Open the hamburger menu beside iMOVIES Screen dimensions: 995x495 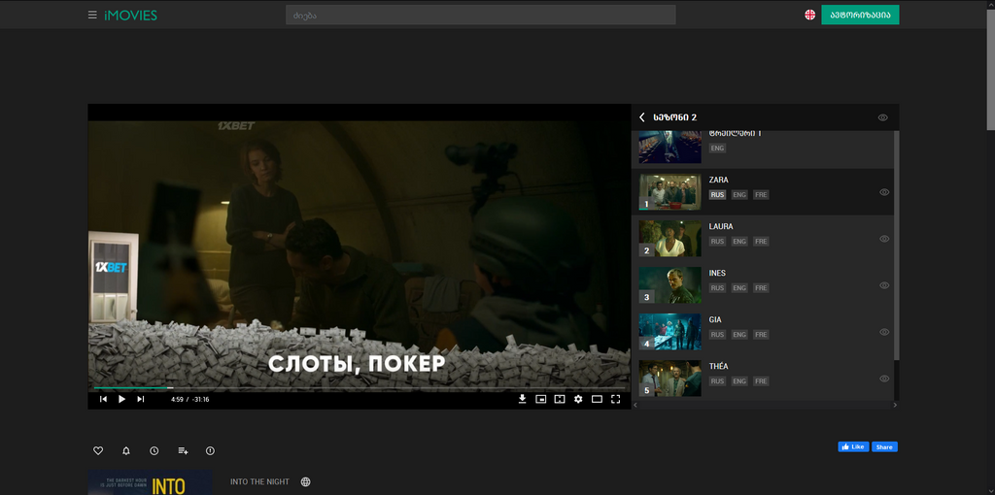click(92, 15)
